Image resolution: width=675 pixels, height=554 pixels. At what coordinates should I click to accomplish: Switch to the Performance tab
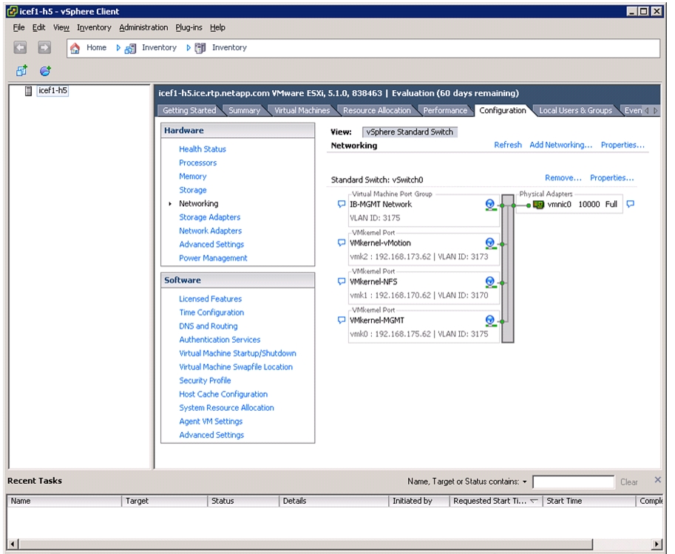444,111
